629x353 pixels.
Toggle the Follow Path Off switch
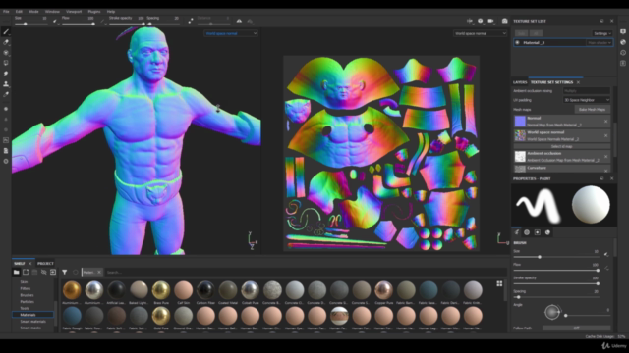pos(577,328)
